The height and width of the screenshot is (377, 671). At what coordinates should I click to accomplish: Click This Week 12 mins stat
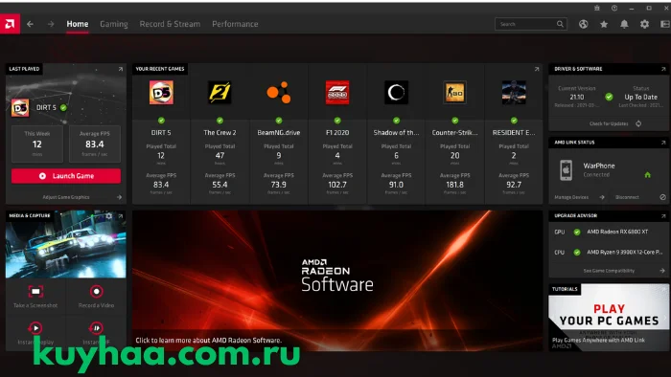click(37, 144)
